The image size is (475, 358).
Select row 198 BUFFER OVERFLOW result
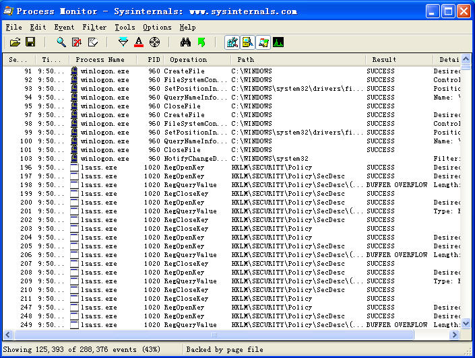click(397, 185)
